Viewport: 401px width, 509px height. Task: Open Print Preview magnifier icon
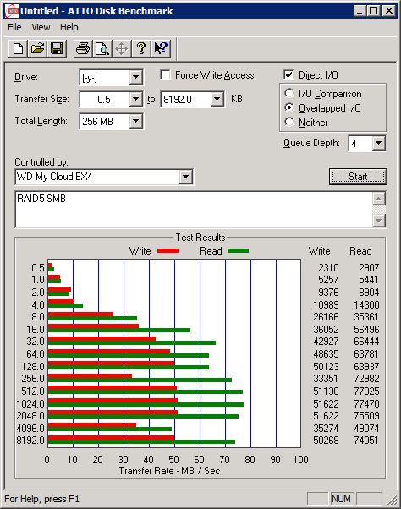102,49
